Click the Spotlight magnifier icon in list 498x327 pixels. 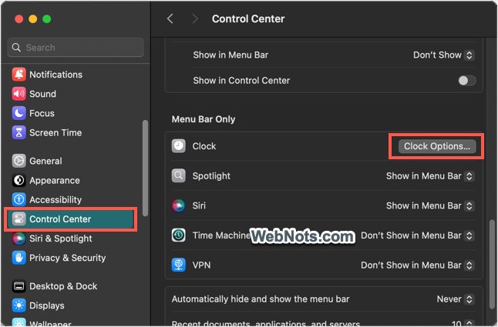coord(179,176)
